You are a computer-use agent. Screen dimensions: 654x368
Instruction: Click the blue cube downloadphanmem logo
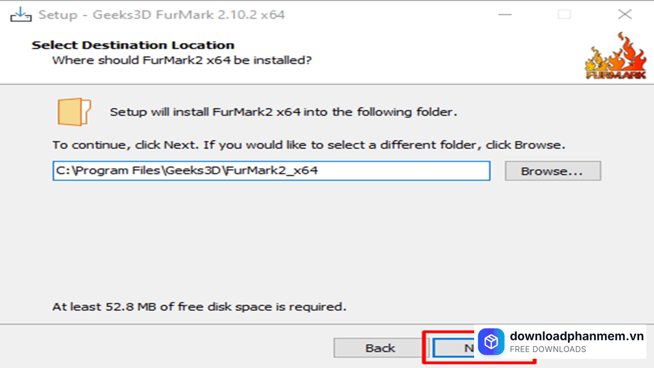click(x=492, y=342)
